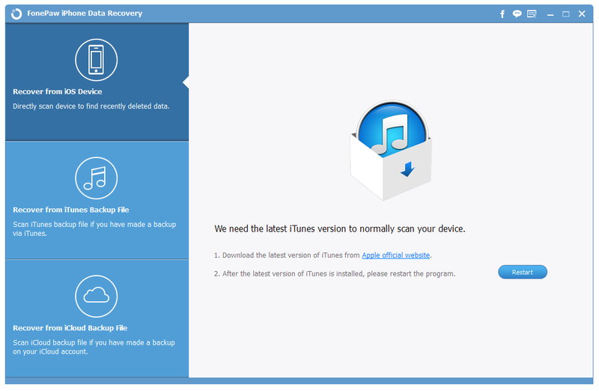
Task: Click step 2 'After the latest version of iTunes' text
Action: tap(335, 273)
